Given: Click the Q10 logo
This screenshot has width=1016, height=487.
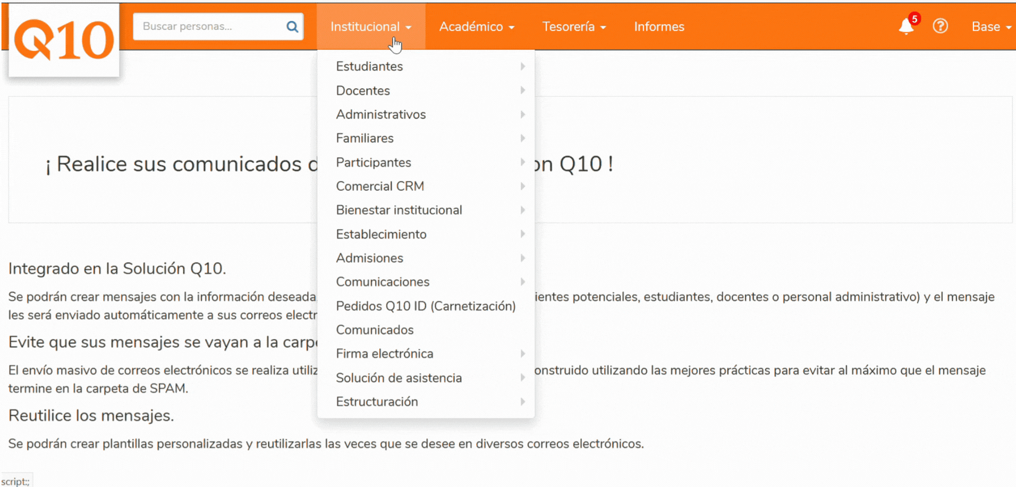Looking at the screenshot, I should [x=64, y=40].
